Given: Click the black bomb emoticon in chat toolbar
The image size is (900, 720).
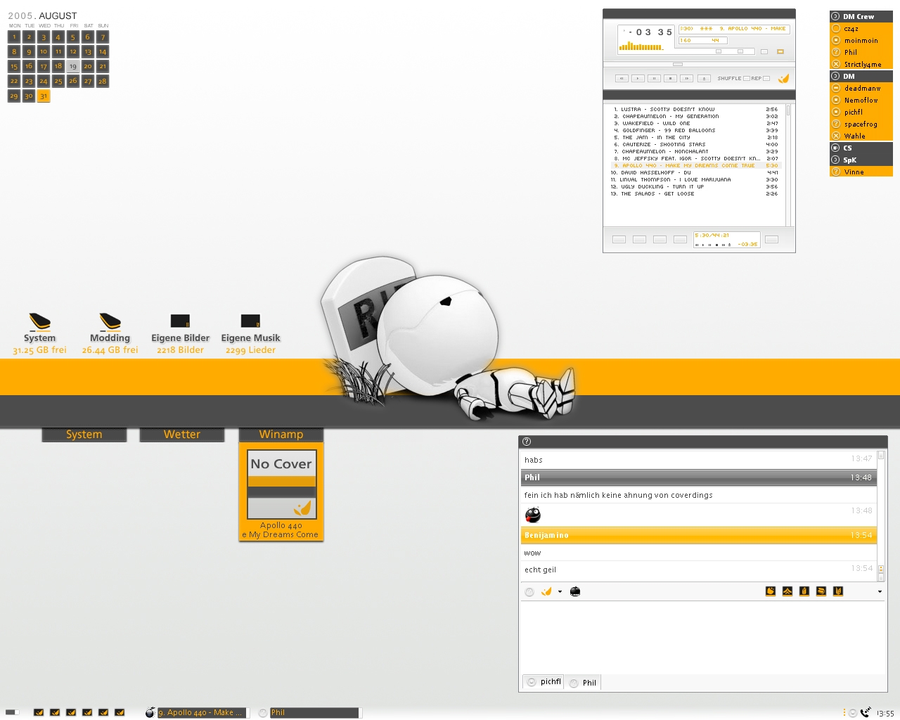Looking at the screenshot, I should pos(575,592).
